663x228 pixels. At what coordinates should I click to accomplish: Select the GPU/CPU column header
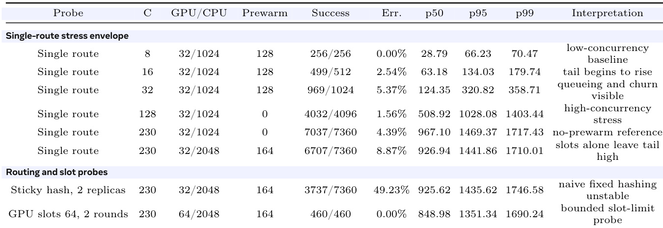(199, 13)
